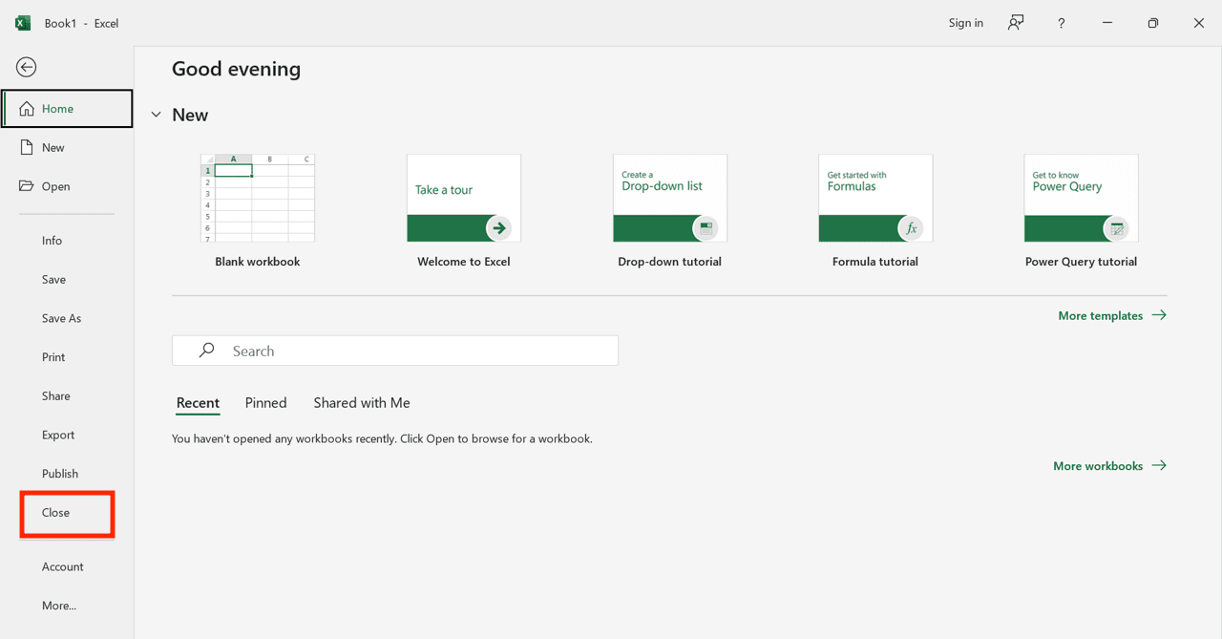Switch to the Recent tab

click(x=198, y=403)
